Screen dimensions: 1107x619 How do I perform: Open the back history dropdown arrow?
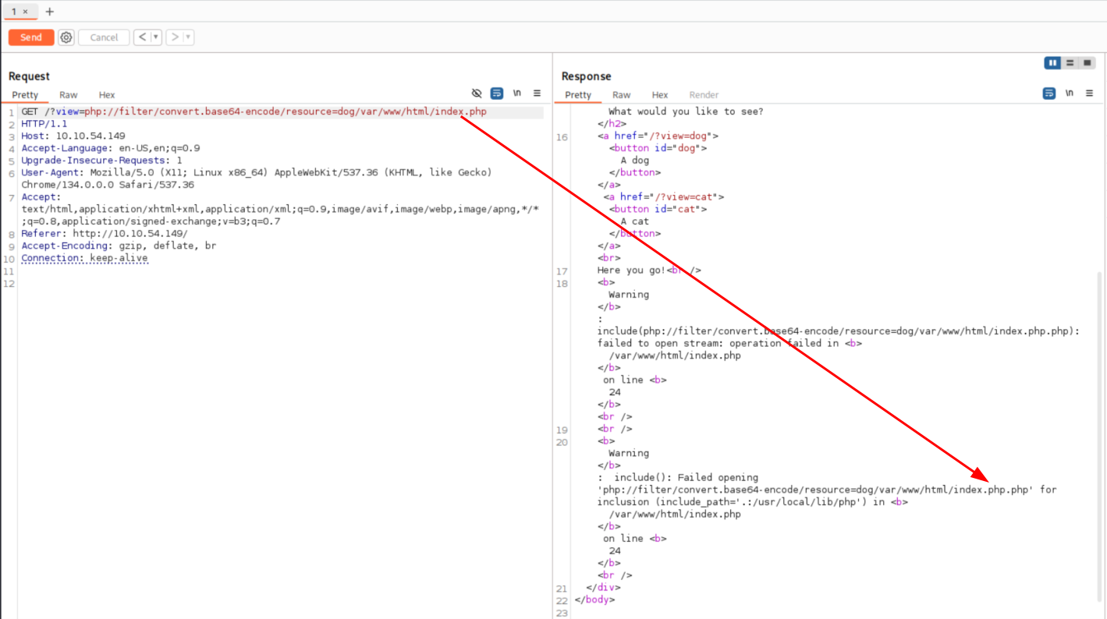tap(156, 37)
